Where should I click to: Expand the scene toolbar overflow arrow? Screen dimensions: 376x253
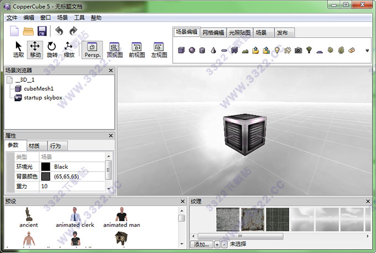(x=367, y=50)
